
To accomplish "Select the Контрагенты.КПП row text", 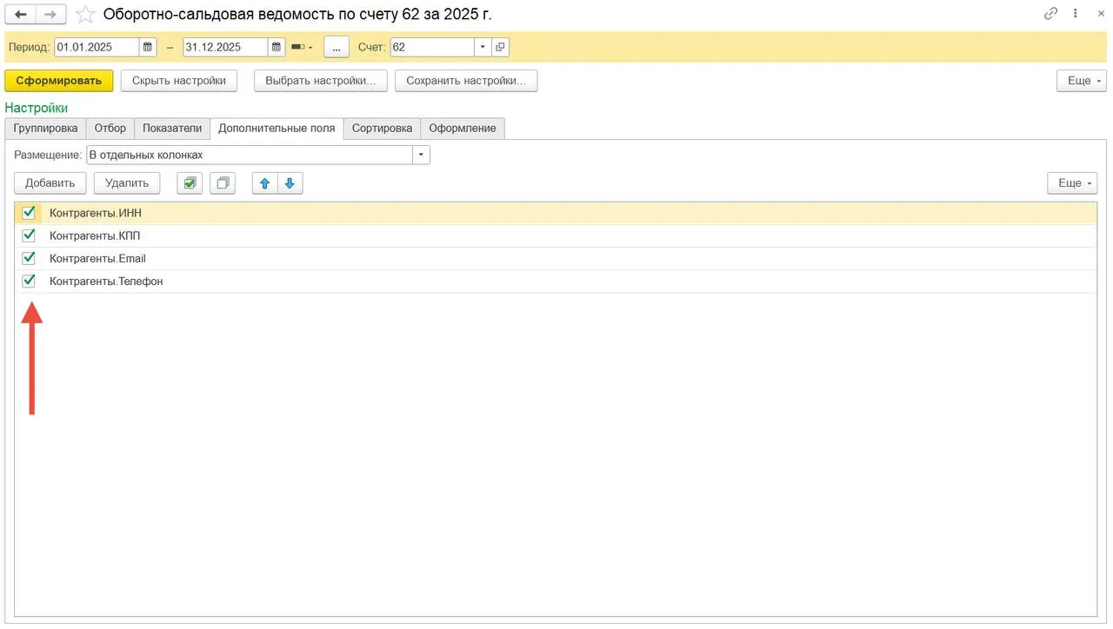I will (x=95, y=235).
